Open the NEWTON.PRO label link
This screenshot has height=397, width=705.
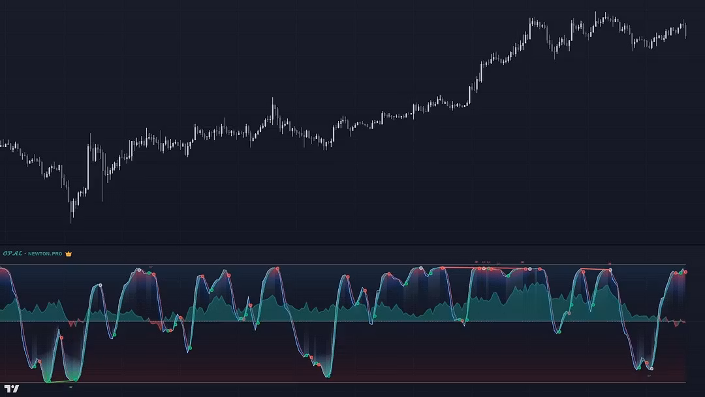[45, 253]
